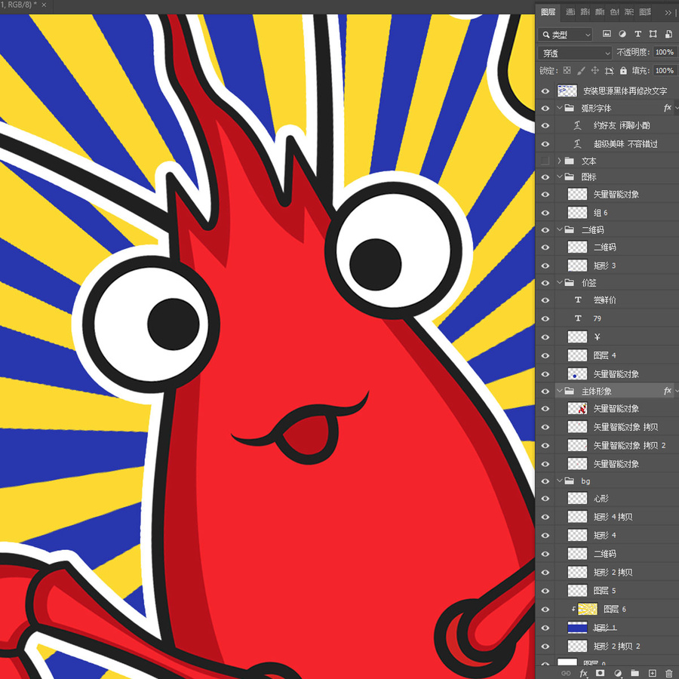
Task: Click the fx icon on the 弧形字体 group
Action: [x=668, y=108]
